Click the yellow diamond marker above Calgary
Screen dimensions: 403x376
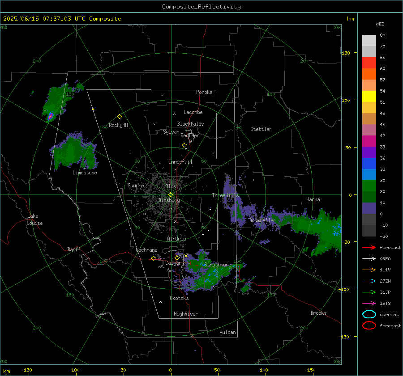pyautogui.click(x=177, y=258)
